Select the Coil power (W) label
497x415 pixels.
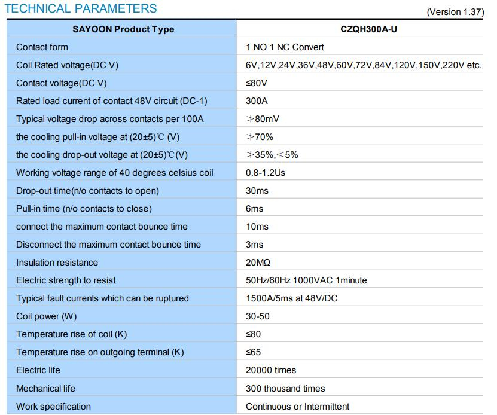click(x=46, y=316)
